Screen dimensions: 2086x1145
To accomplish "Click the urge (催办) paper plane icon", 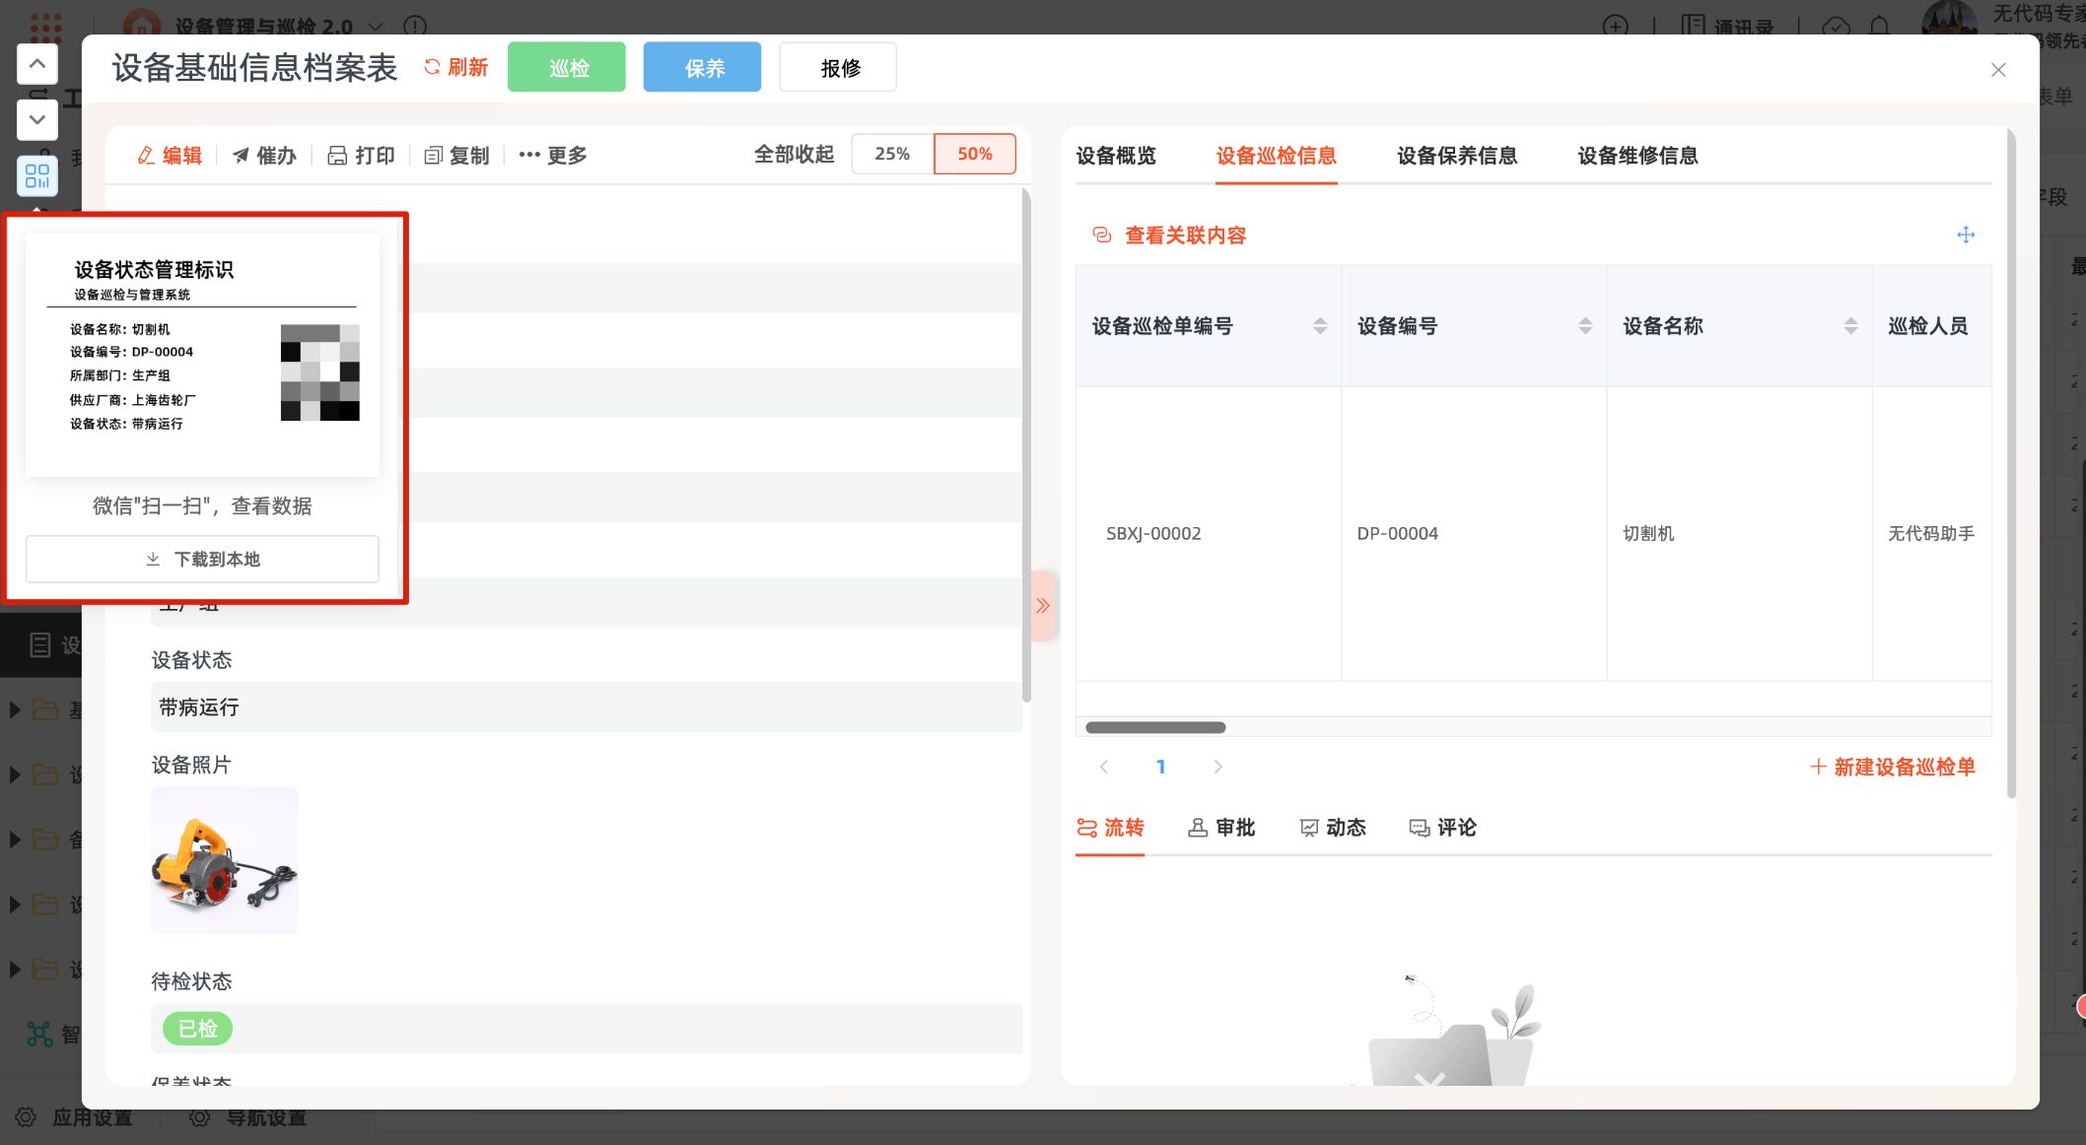I will 241,156.
